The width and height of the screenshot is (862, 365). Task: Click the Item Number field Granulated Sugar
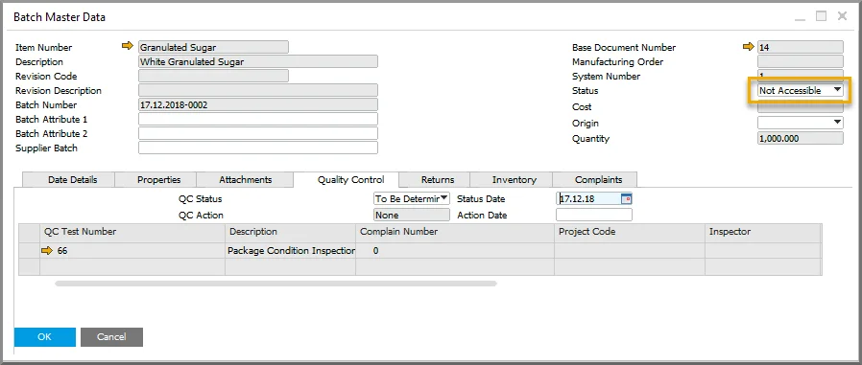(213, 47)
